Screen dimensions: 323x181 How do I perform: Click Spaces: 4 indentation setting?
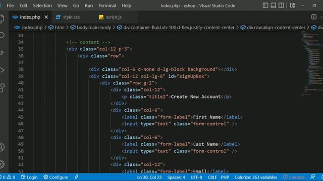[x=176, y=177]
